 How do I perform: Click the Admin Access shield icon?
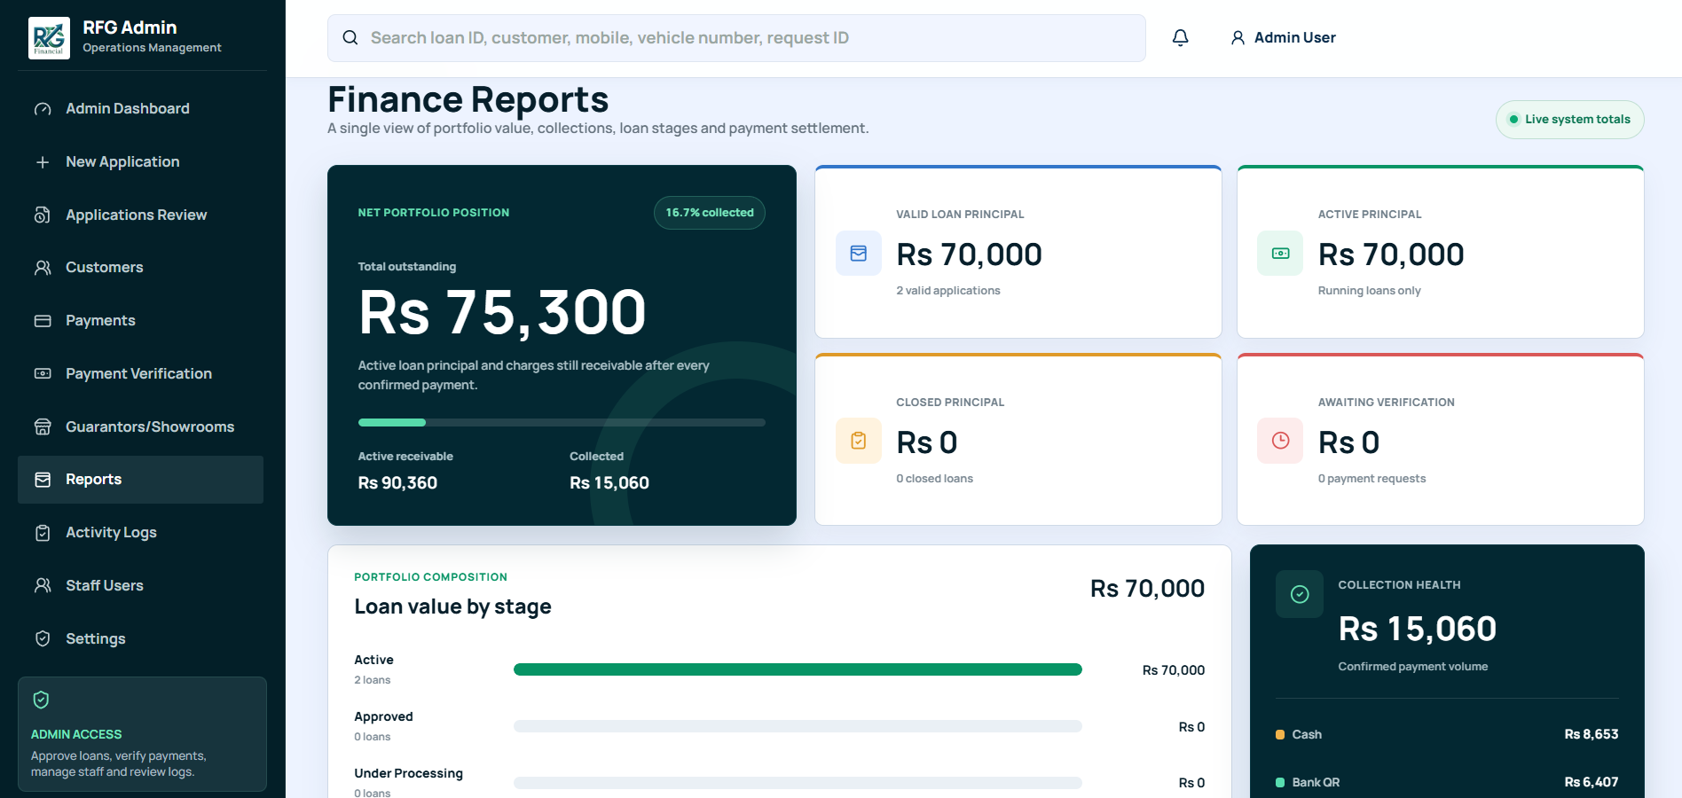tap(41, 700)
